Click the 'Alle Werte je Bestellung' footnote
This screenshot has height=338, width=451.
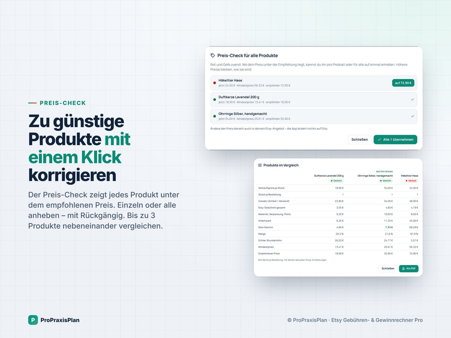pos(292,260)
